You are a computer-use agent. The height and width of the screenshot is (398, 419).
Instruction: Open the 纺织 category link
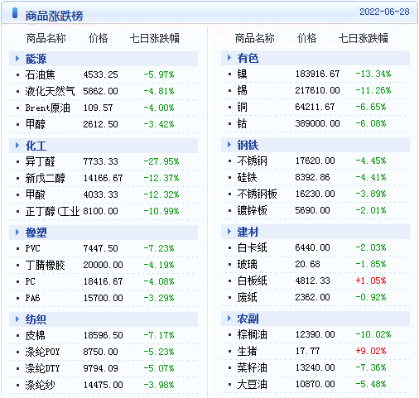[36, 319]
